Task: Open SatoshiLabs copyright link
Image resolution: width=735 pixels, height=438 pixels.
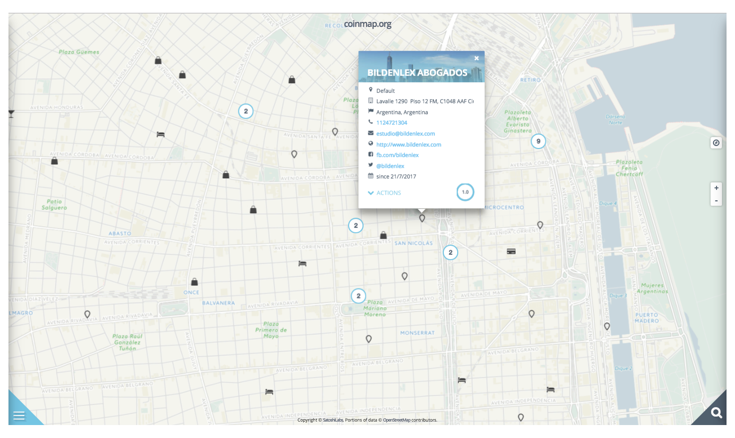Action: [333, 420]
